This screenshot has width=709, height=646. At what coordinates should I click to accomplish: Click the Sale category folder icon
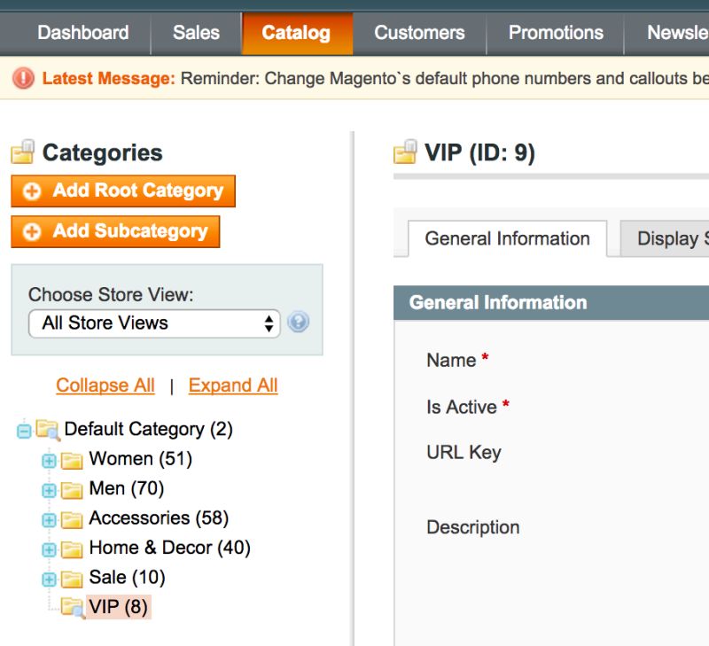click(x=71, y=577)
